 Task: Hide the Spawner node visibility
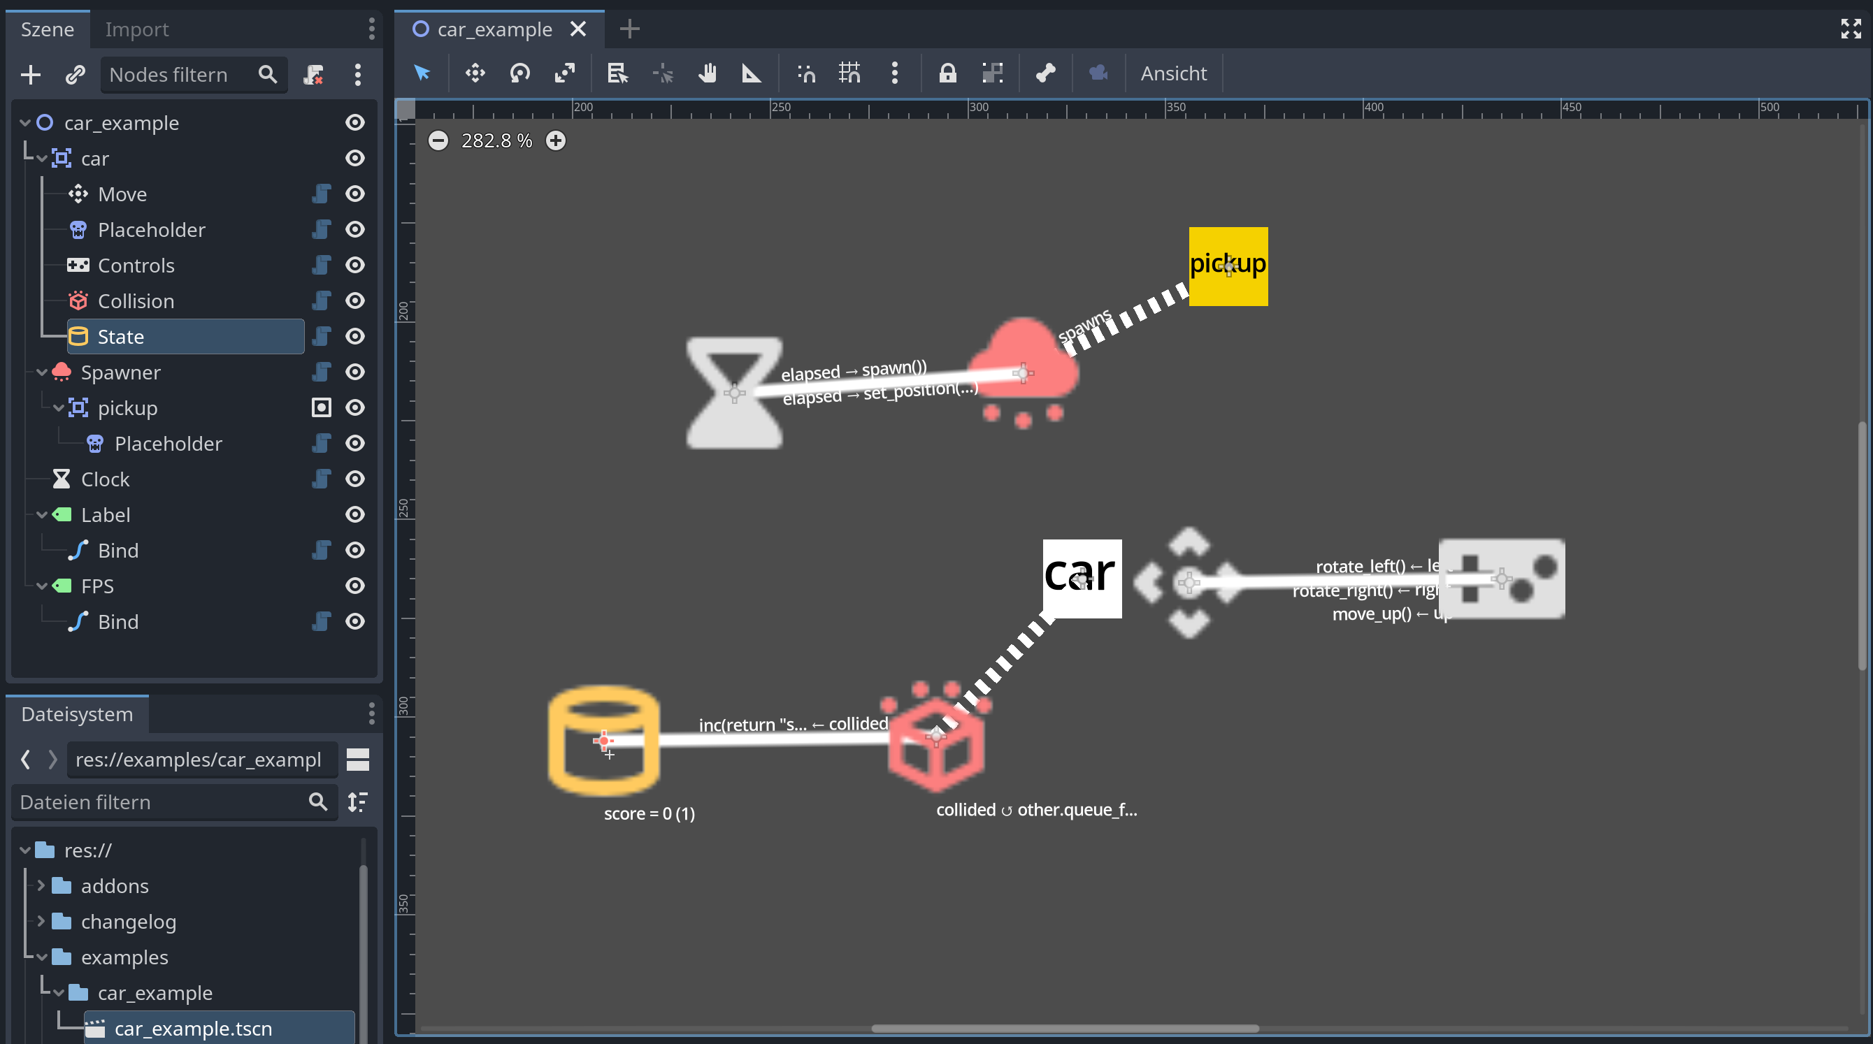click(355, 372)
